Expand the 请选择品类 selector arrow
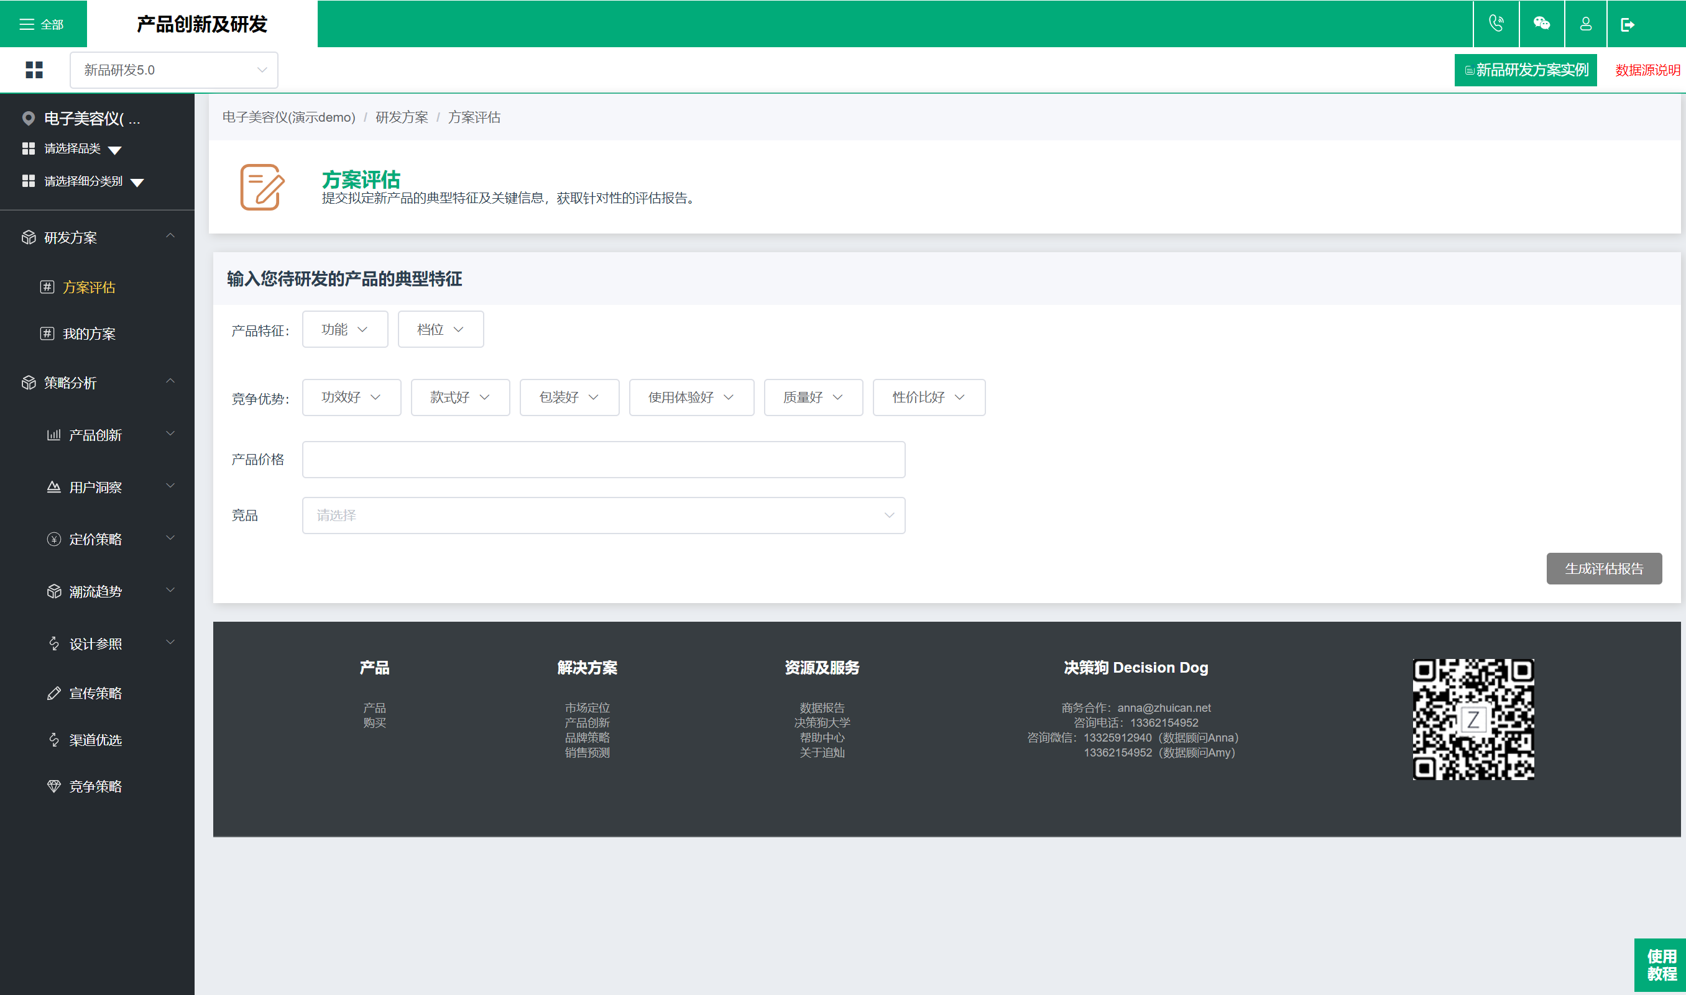 (x=115, y=150)
